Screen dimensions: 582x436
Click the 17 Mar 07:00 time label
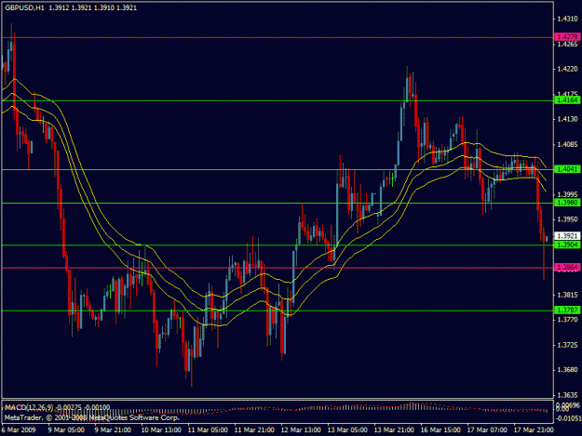click(x=487, y=429)
